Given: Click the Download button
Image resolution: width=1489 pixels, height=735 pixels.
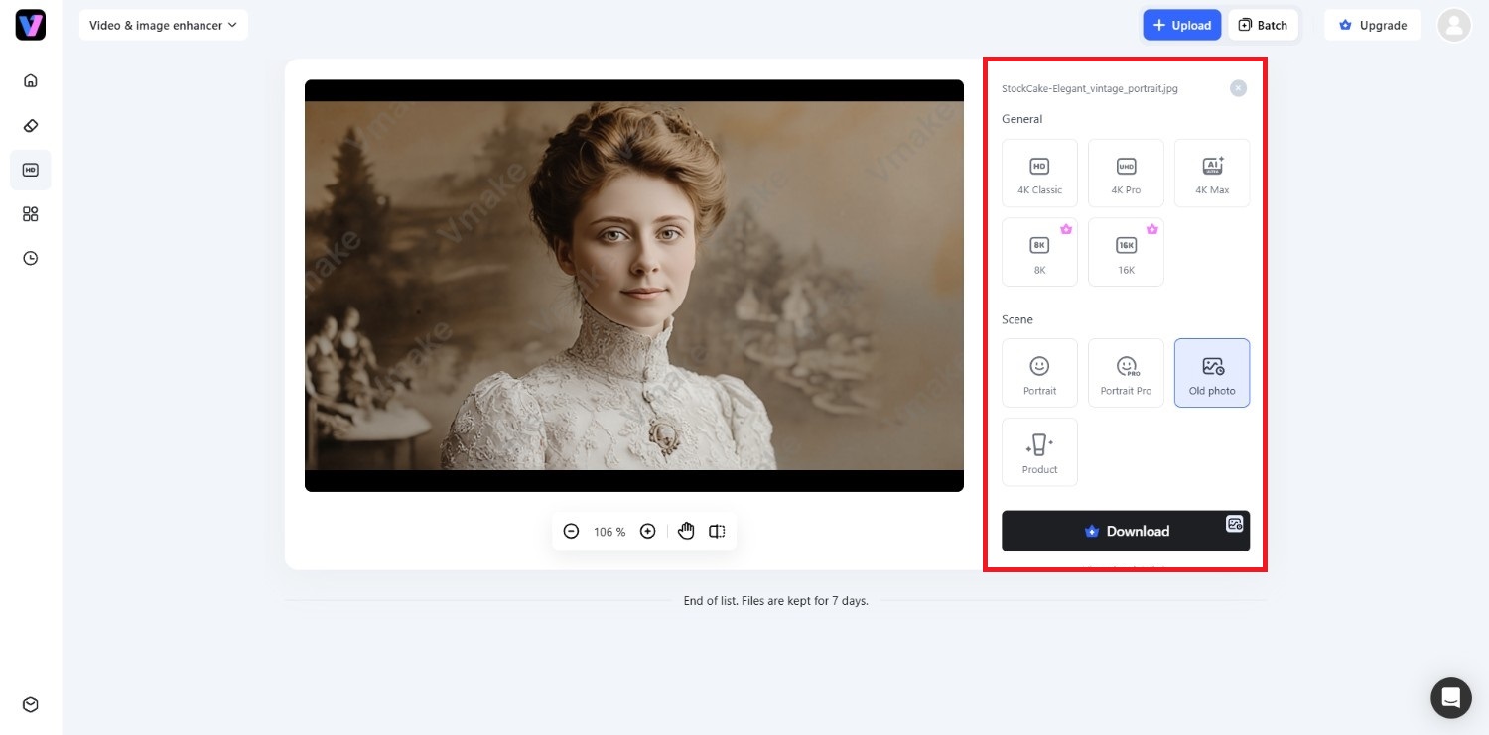Looking at the screenshot, I should (1126, 531).
